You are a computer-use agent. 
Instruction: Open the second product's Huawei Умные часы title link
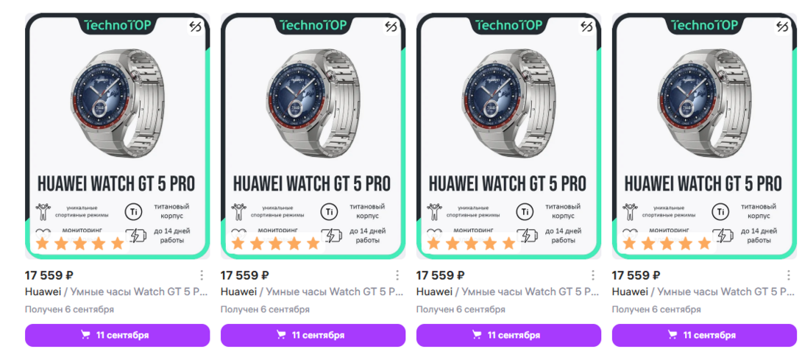(x=313, y=292)
